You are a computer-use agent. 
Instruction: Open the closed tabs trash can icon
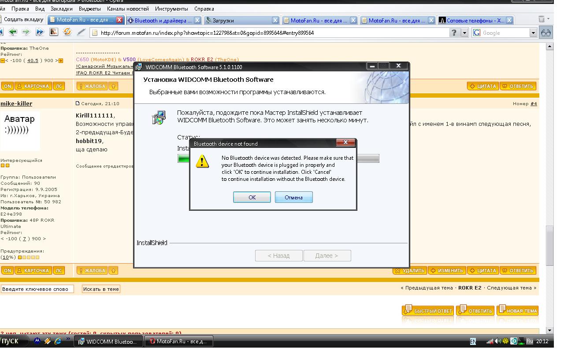click(542, 19)
